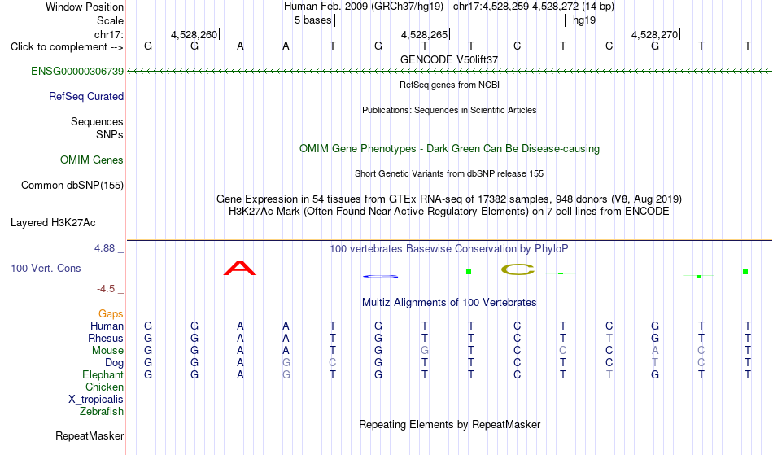This screenshot has width=773, height=455.
Task: Click the Rhesus species row label
Action: 106,339
